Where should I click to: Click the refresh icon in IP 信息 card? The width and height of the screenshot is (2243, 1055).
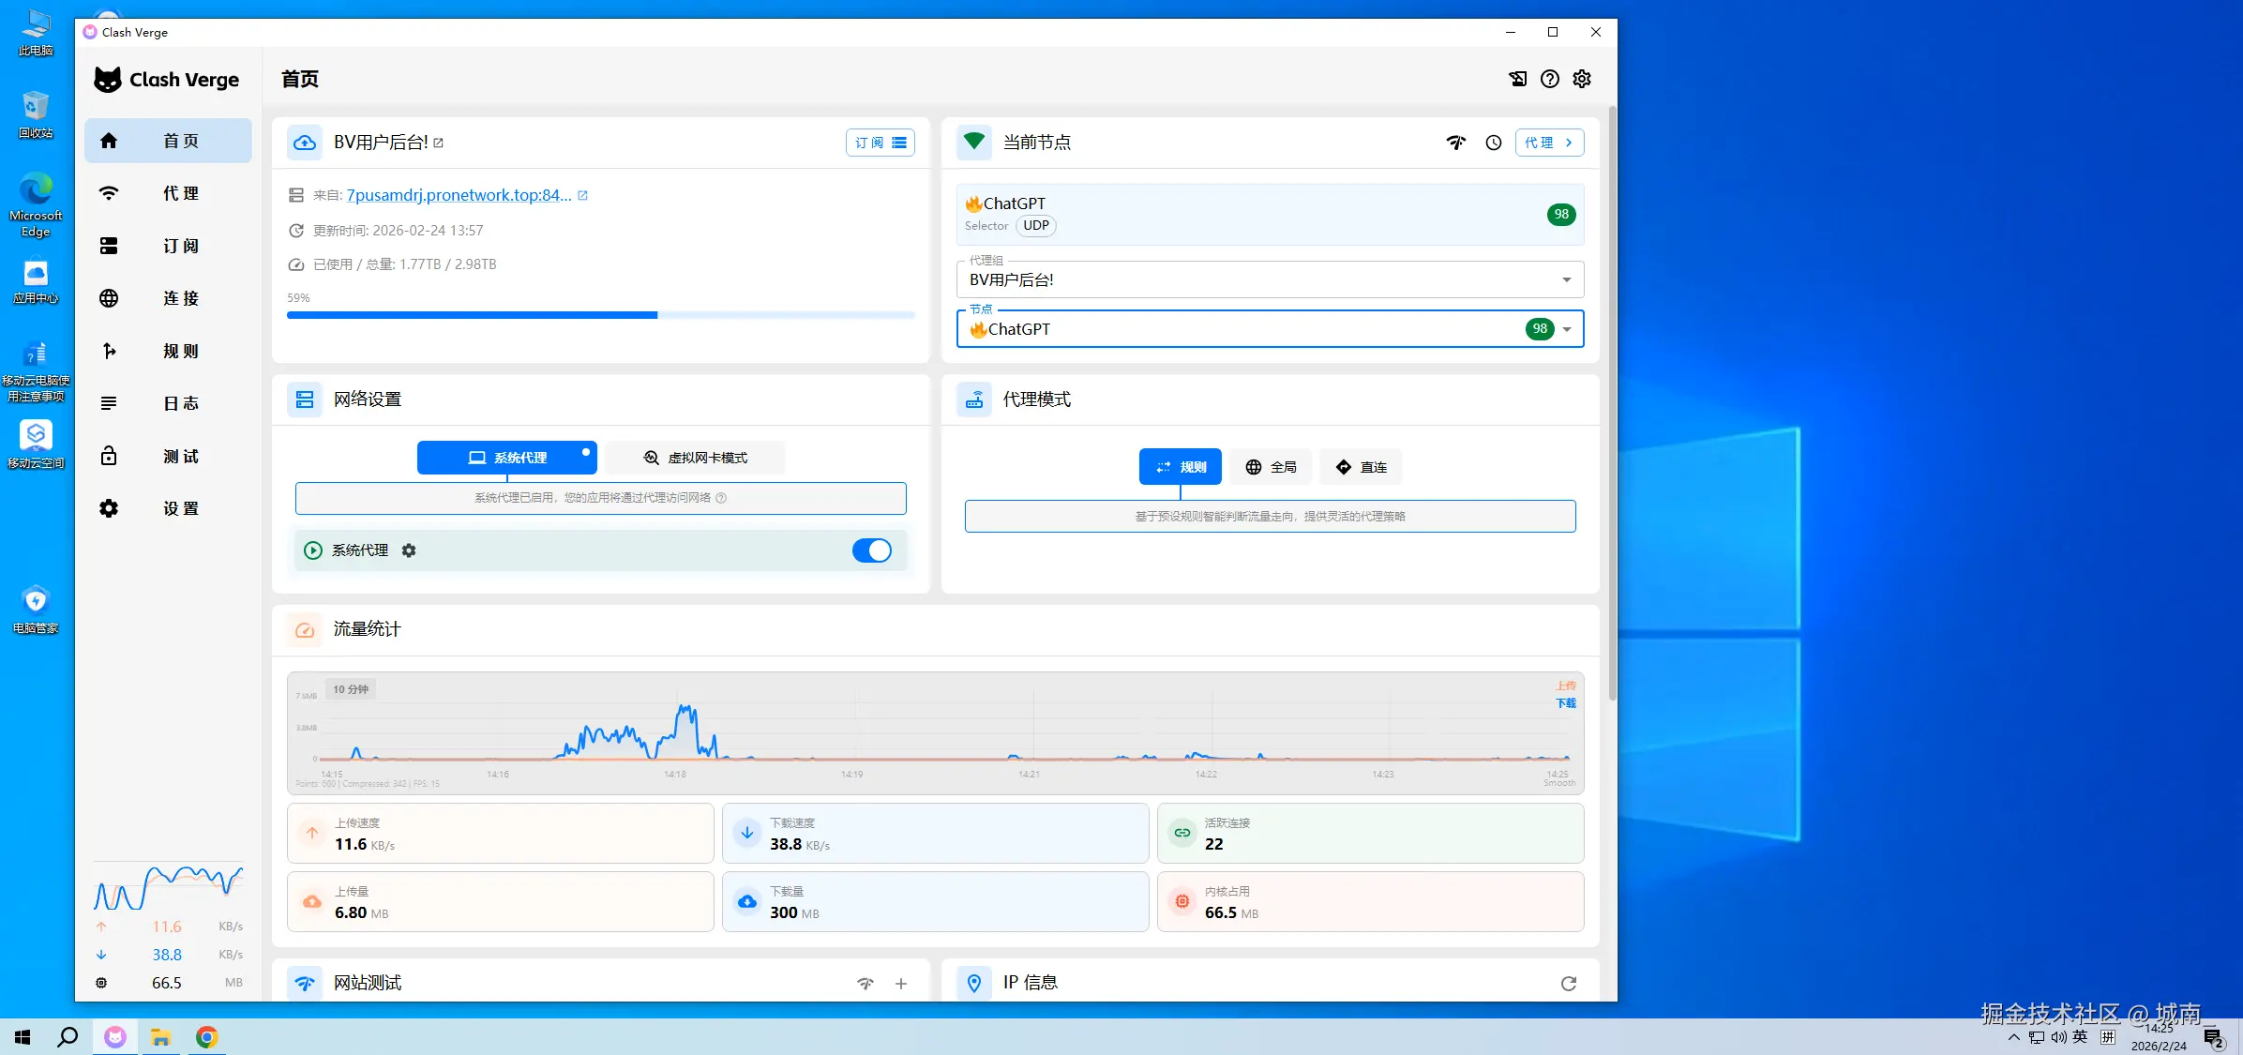pyautogui.click(x=1569, y=983)
